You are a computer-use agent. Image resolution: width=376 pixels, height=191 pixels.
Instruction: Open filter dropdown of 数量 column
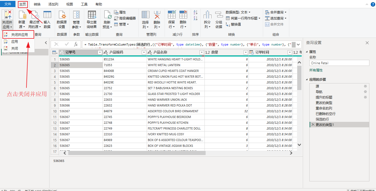(x=246, y=52)
